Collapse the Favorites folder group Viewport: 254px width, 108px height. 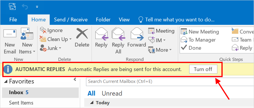tap(6, 82)
